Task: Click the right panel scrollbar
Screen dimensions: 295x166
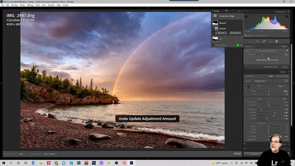Action: coord(291,85)
